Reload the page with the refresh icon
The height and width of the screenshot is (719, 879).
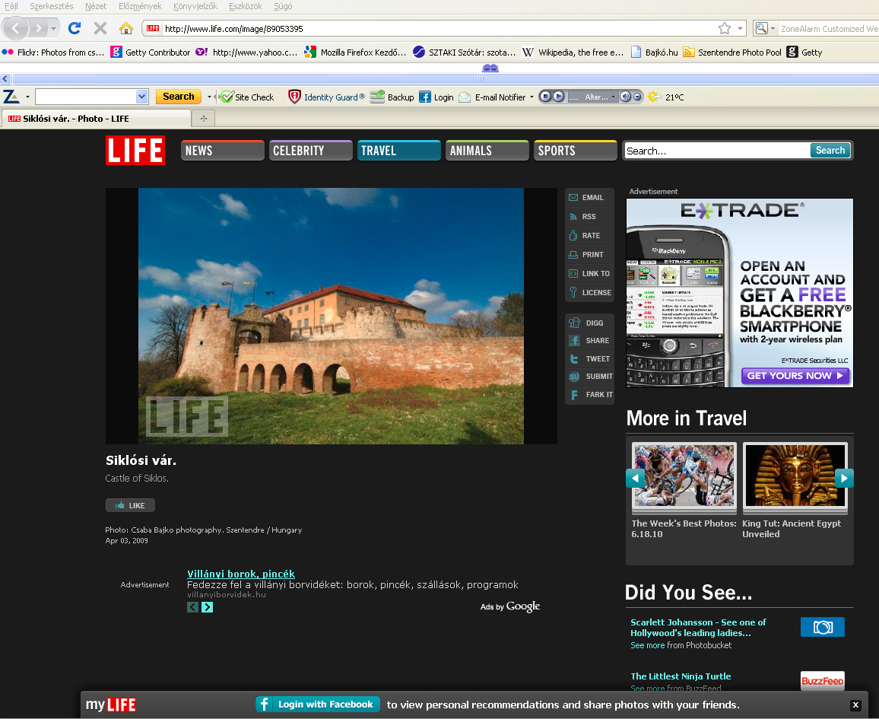(75, 28)
